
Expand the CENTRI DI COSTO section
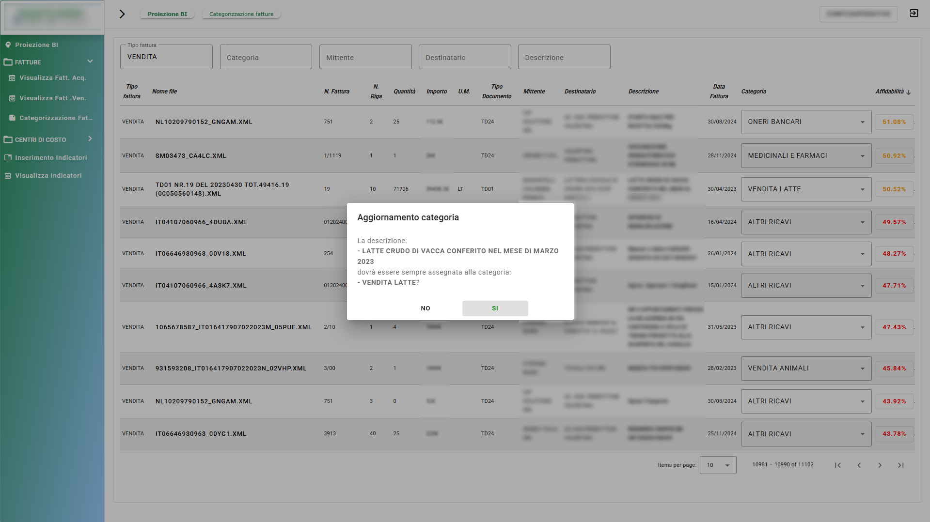(x=90, y=139)
